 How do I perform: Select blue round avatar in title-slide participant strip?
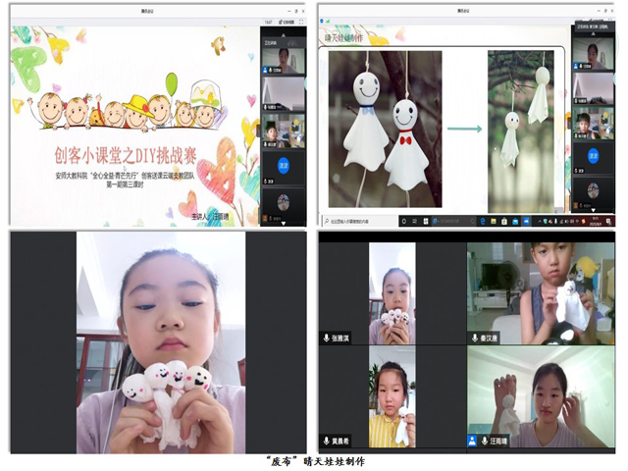pos(284,166)
